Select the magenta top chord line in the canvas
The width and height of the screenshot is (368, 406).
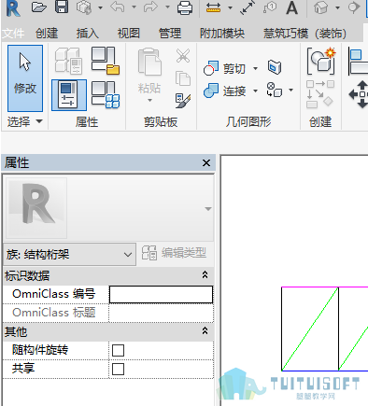pyautogui.click(x=325, y=287)
